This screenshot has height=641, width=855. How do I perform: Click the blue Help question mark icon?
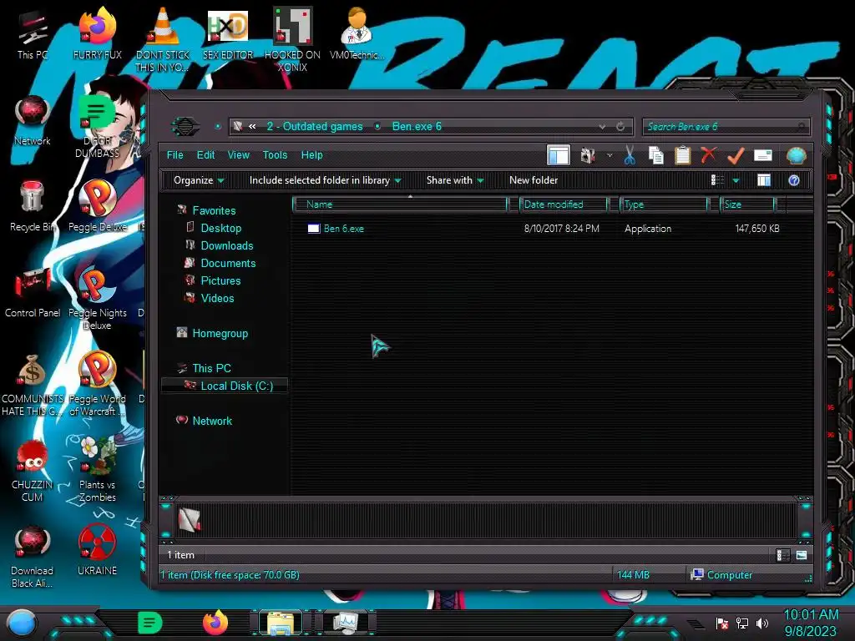tap(794, 180)
